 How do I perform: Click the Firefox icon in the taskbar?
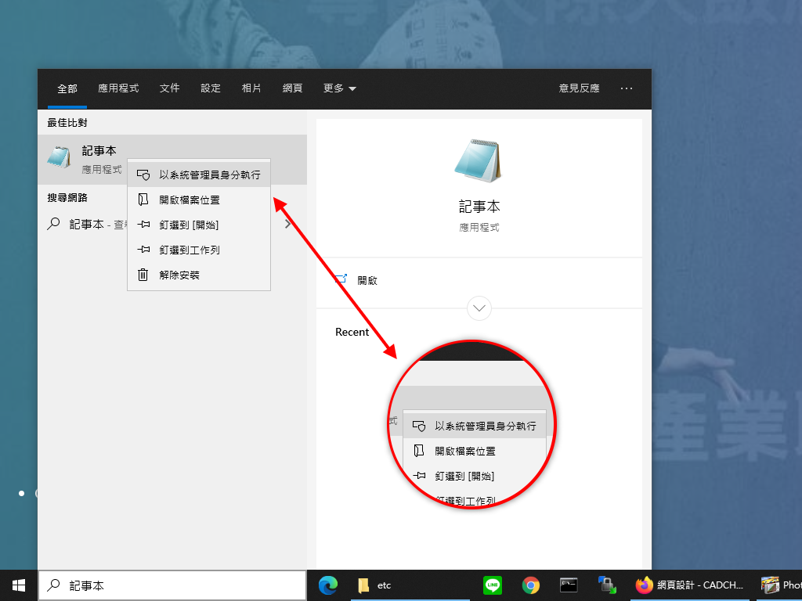pos(644,585)
